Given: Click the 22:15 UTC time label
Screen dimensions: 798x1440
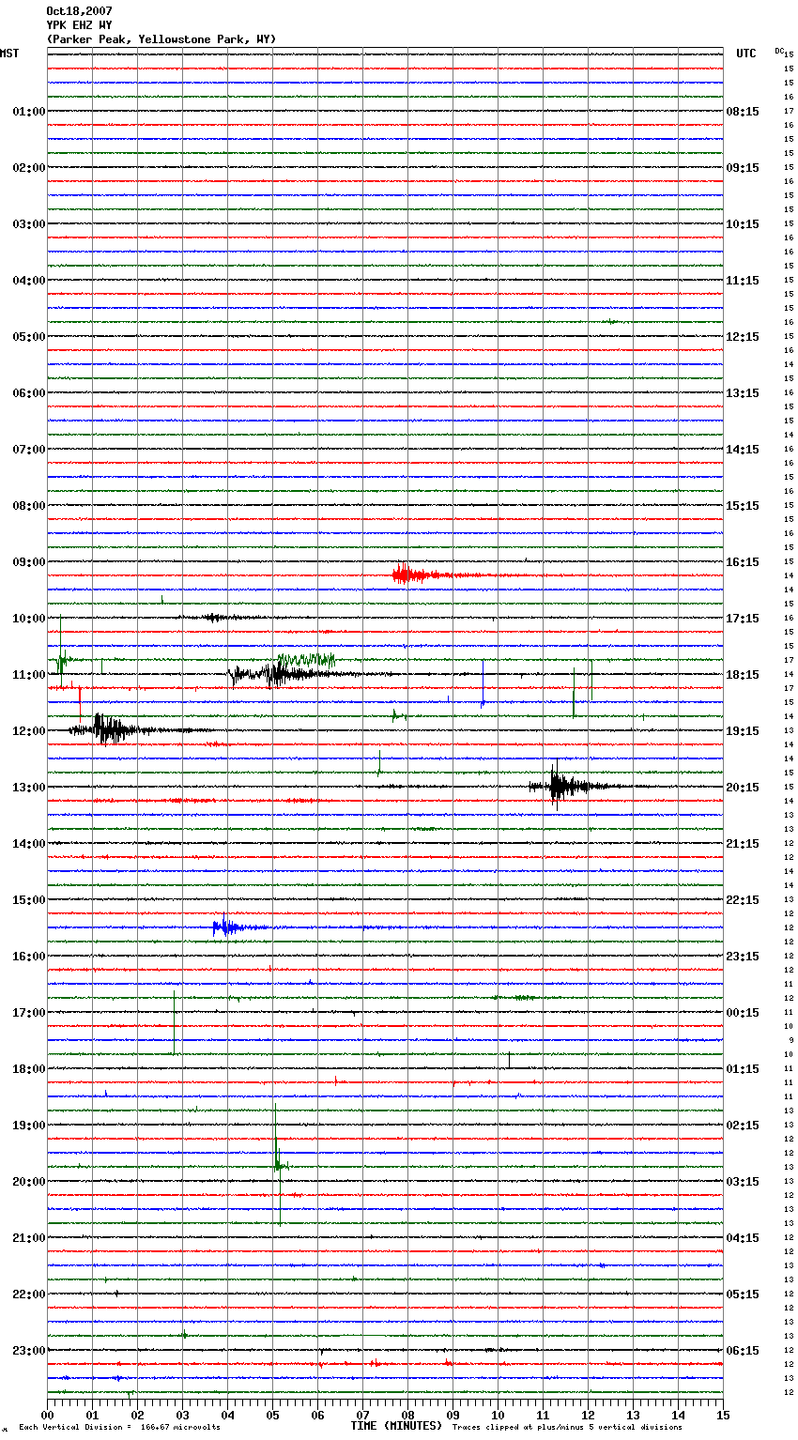Looking at the screenshot, I should pos(743,900).
